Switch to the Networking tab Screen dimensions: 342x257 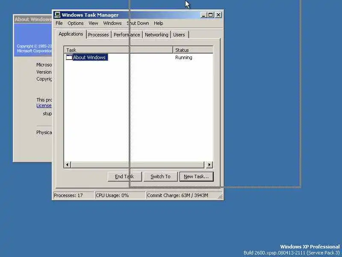[156, 35]
